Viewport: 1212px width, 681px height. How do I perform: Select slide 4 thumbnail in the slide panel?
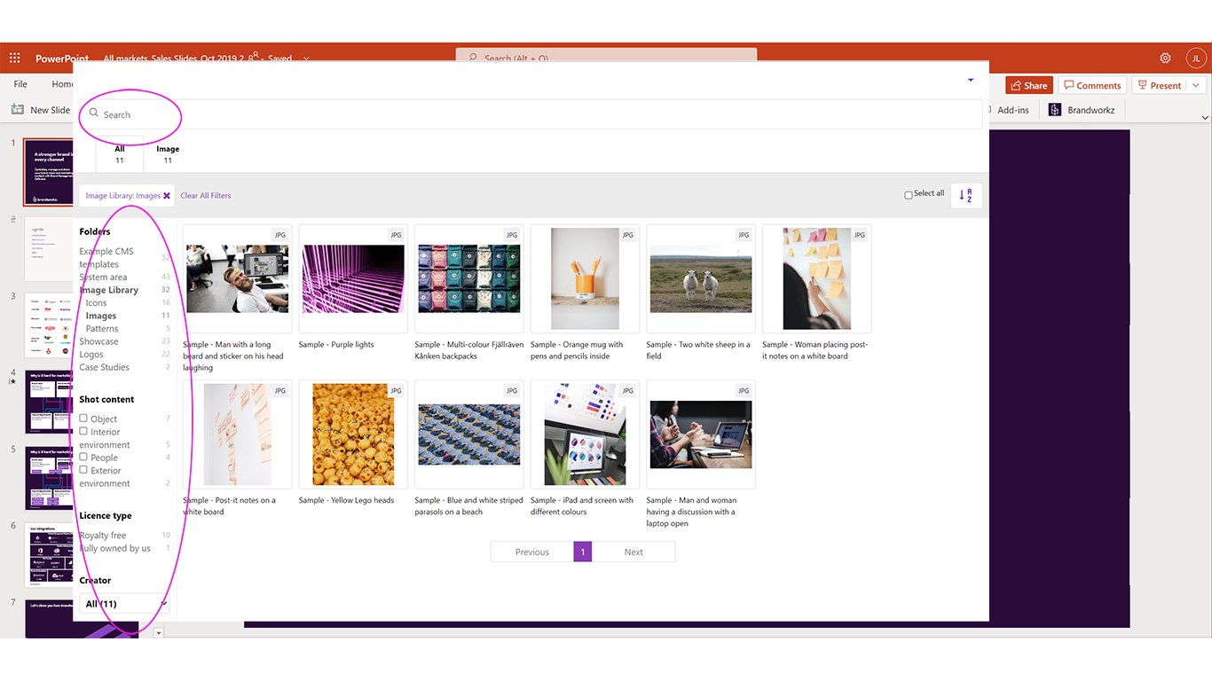(x=49, y=402)
